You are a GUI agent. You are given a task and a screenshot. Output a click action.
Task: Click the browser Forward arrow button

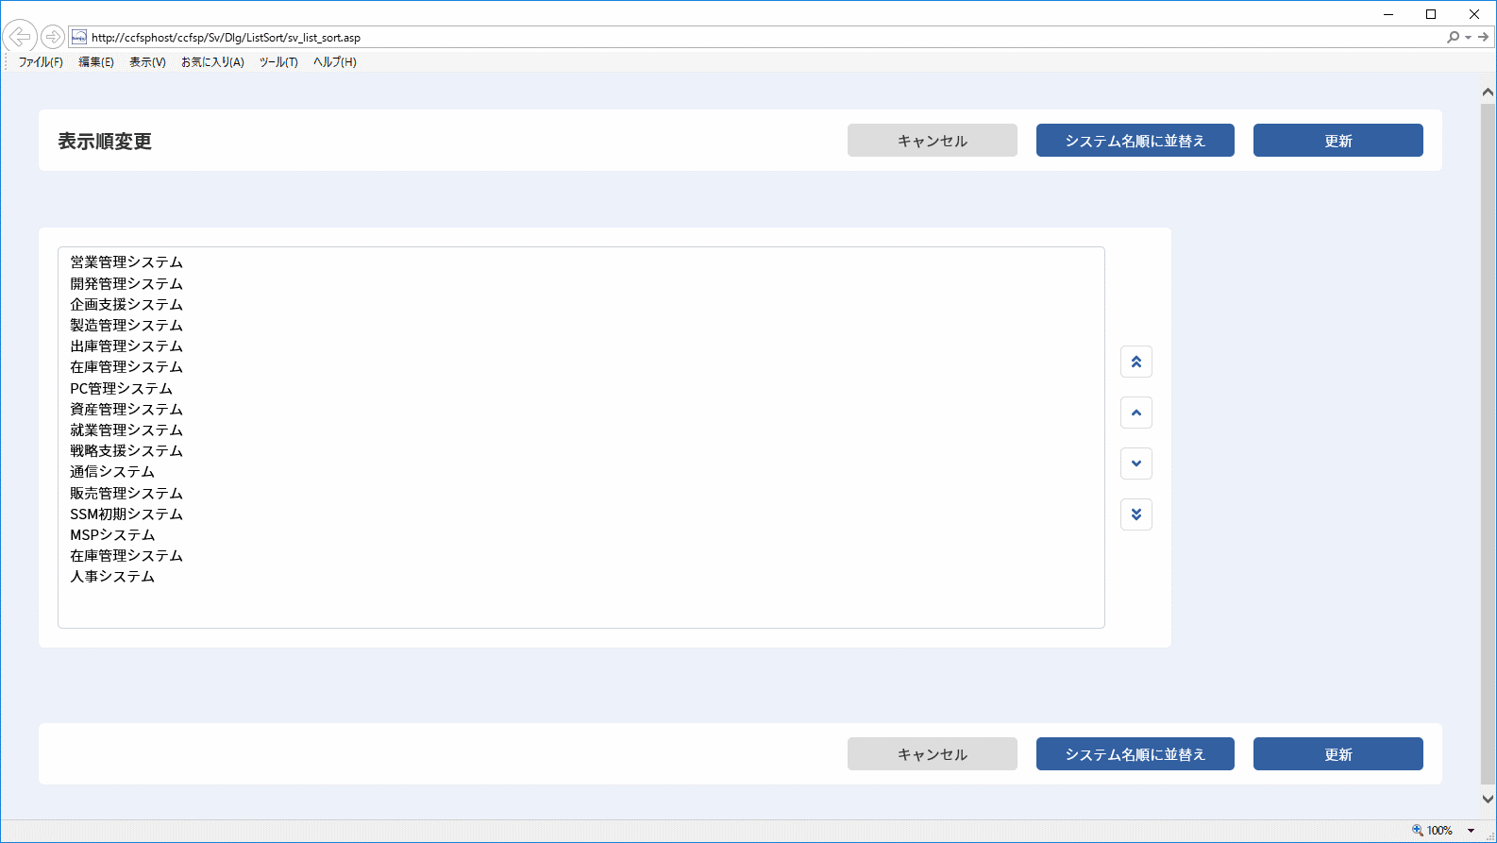click(53, 37)
